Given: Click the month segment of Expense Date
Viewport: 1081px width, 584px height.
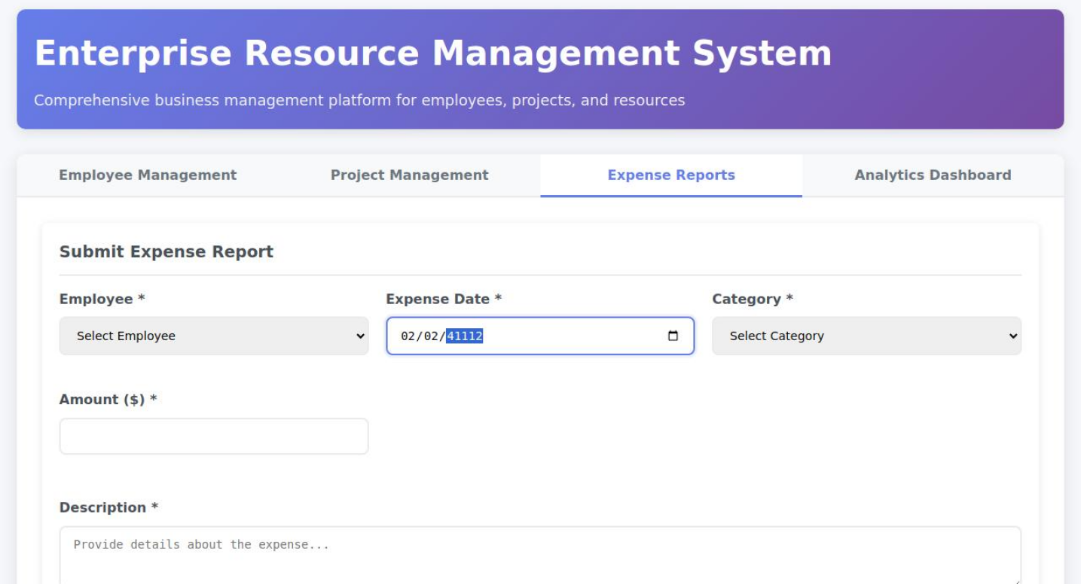Looking at the screenshot, I should [x=408, y=336].
